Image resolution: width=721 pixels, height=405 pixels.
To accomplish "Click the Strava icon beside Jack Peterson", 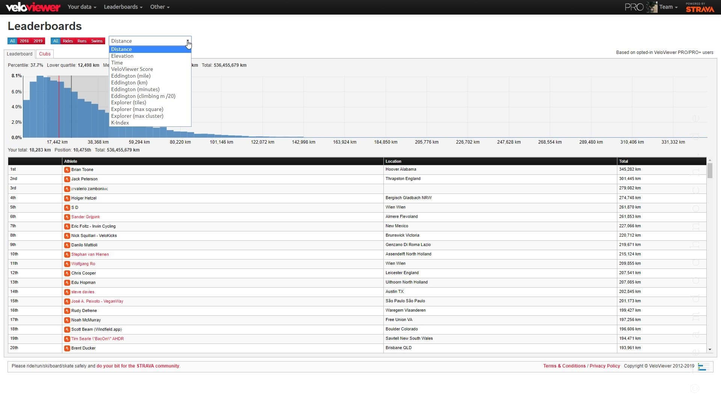I will click(x=67, y=179).
